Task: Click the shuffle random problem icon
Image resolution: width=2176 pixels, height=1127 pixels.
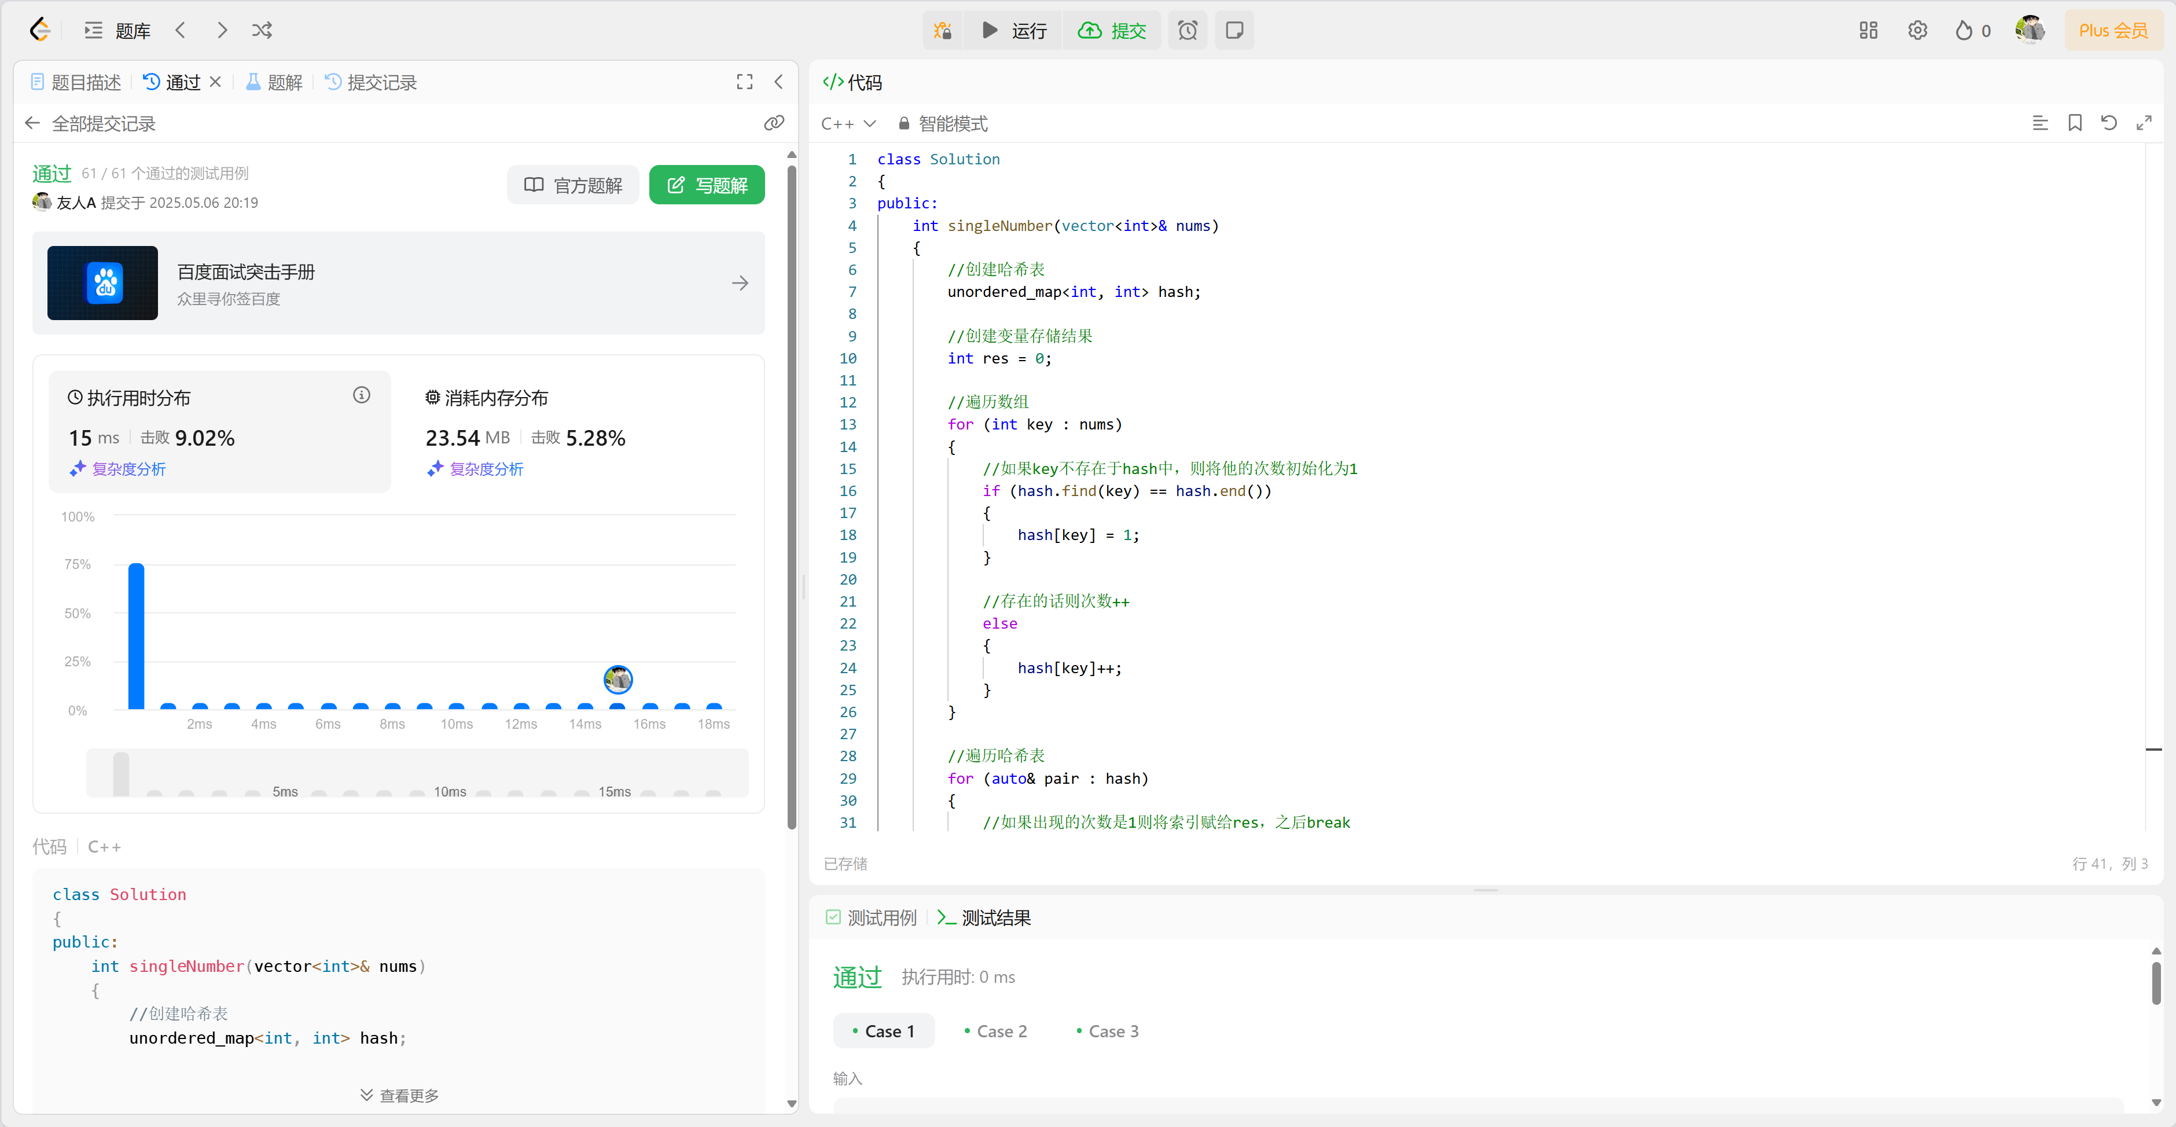Action: (x=262, y=31)
